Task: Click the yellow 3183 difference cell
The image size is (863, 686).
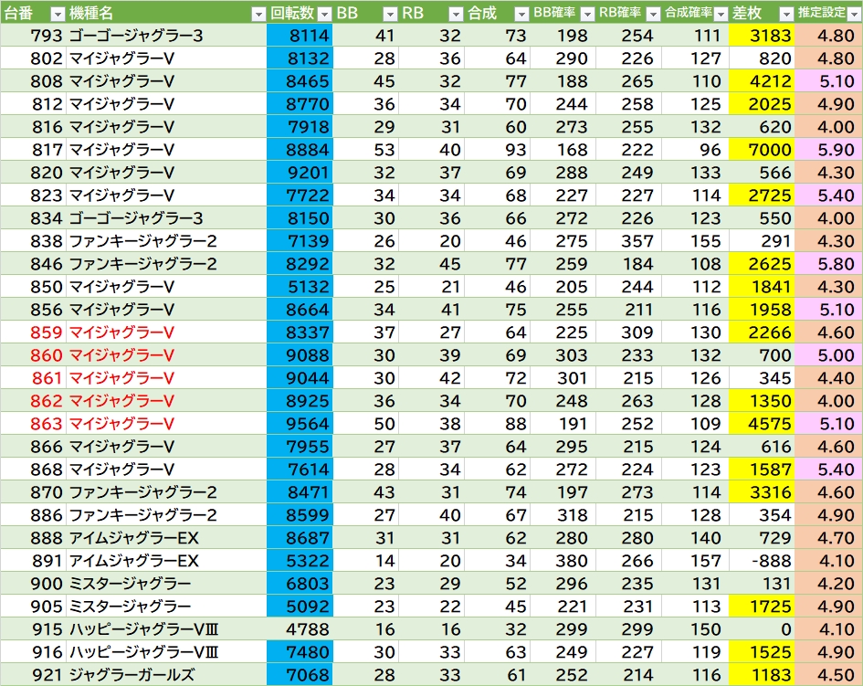Action: tap(762, 36)
